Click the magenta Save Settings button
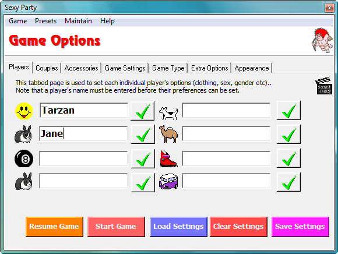Viewport: 338px width, 254px height. click(300, 227)
